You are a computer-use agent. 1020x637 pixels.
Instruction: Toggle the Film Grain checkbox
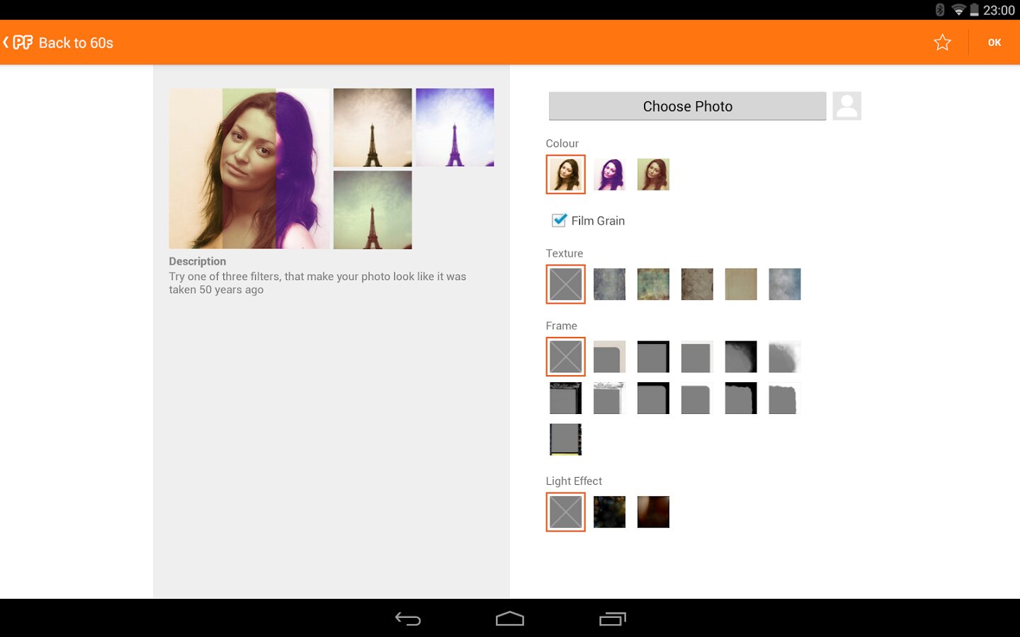[x=559, y=220]
